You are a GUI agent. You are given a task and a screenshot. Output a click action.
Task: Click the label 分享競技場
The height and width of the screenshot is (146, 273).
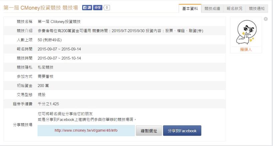click(x=23, y=125)
